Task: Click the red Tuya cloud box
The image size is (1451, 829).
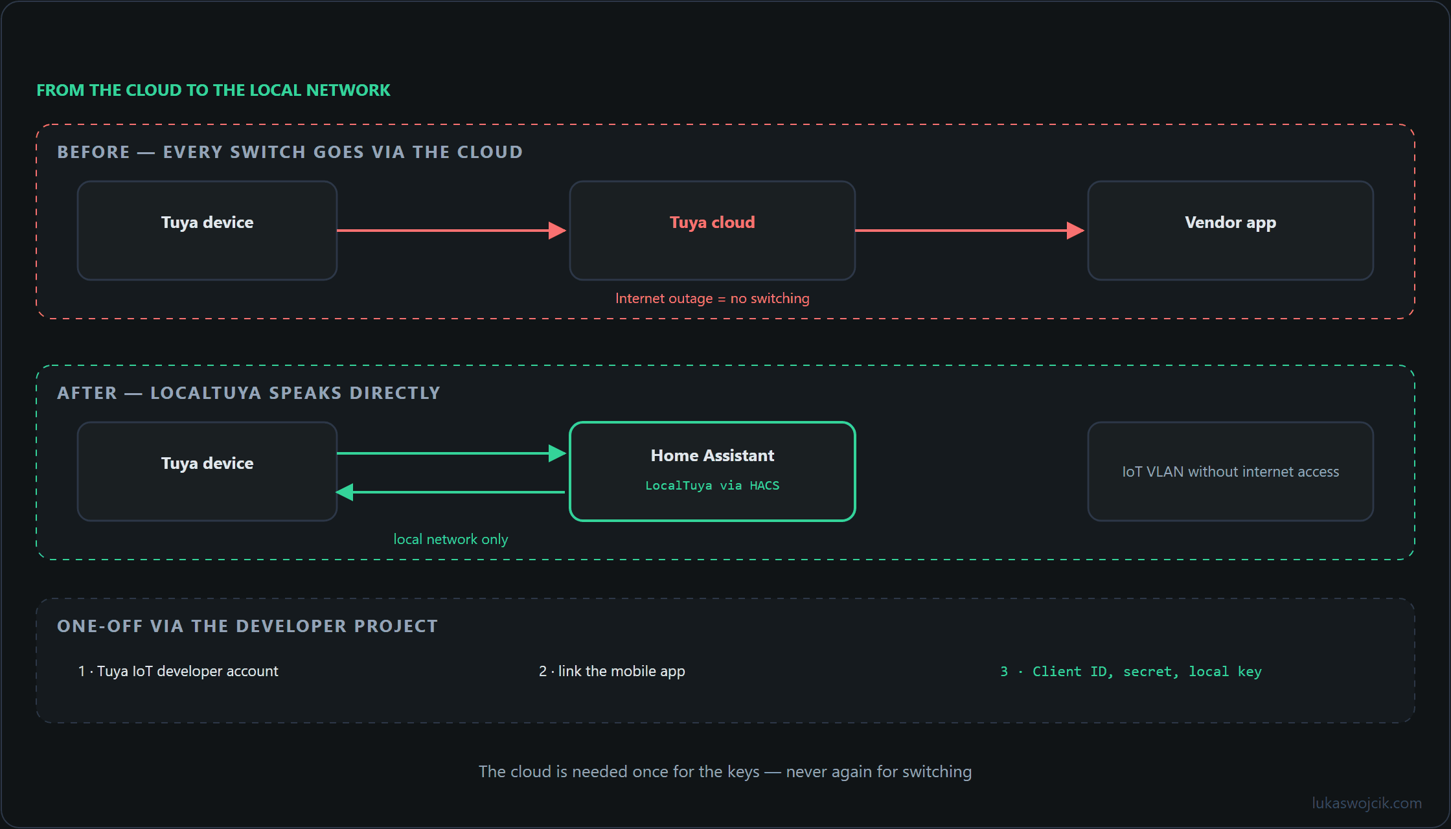Action: [713, 231]
